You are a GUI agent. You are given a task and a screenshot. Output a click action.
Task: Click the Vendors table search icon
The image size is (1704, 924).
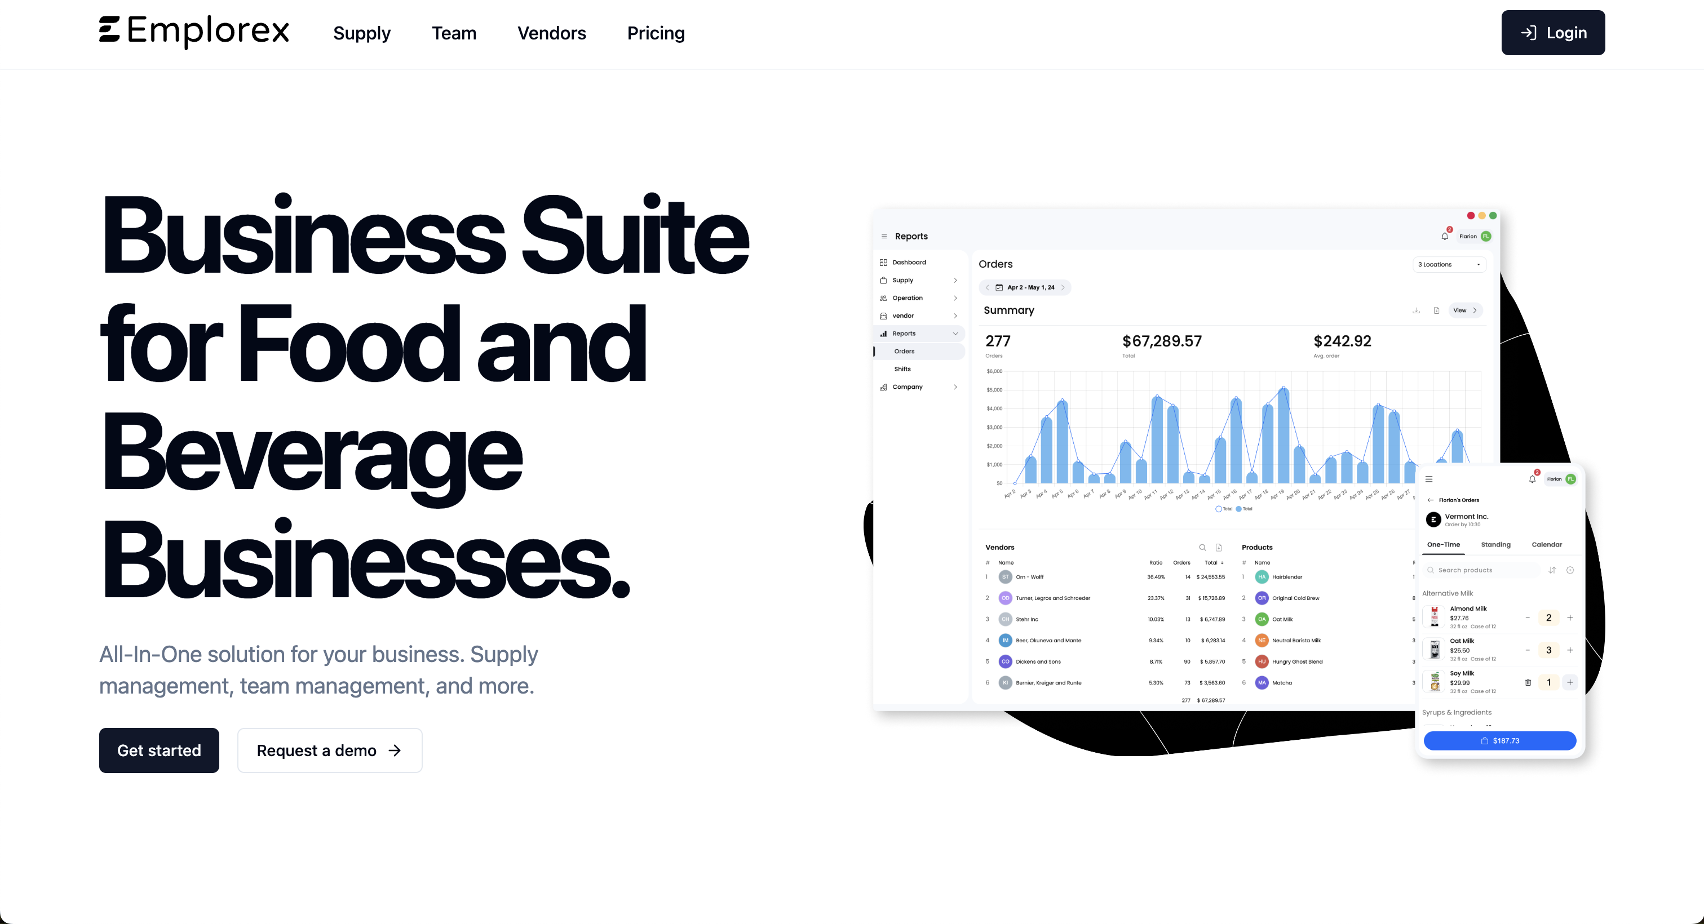1202,548
